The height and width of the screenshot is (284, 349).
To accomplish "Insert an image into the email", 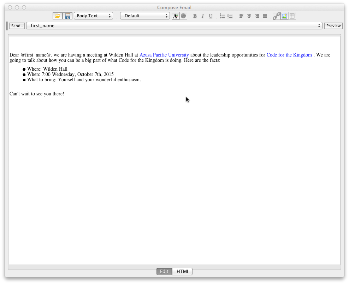I will tap(284, 16).
